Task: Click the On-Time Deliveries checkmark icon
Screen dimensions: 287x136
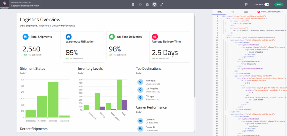Action: point(112,37)
